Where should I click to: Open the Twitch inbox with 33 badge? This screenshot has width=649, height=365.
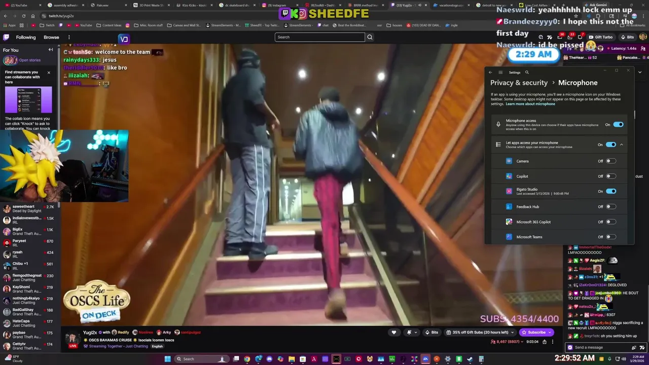tap(570, 37)
